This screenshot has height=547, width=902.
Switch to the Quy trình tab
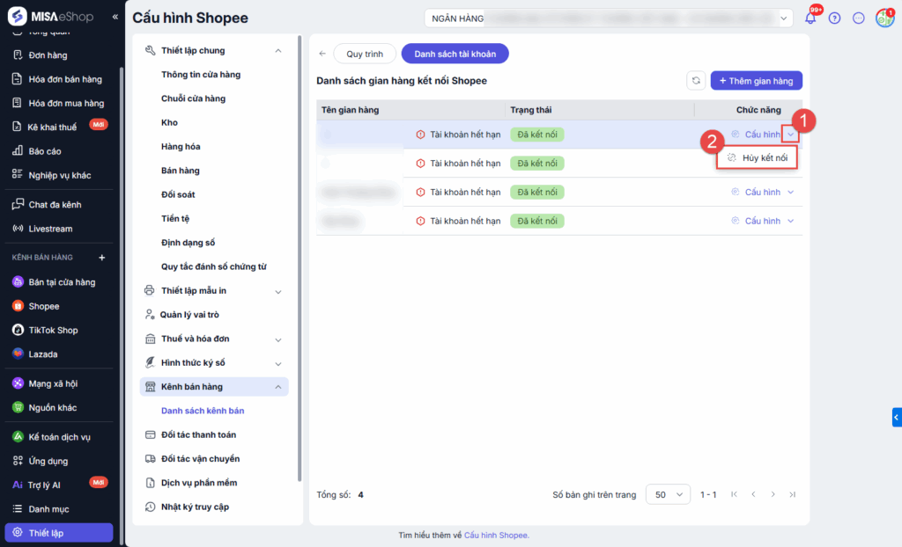click(365, 54)
